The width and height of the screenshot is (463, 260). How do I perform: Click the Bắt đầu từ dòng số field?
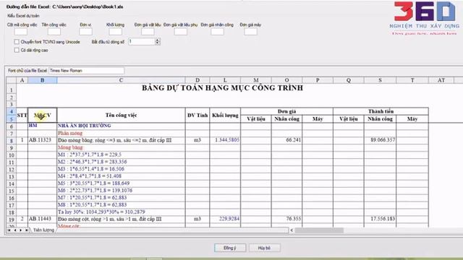(x=142, y=42)
